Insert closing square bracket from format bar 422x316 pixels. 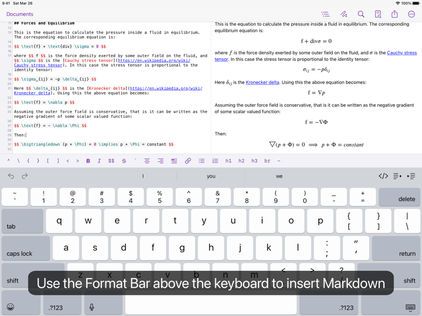coord(58,161)
